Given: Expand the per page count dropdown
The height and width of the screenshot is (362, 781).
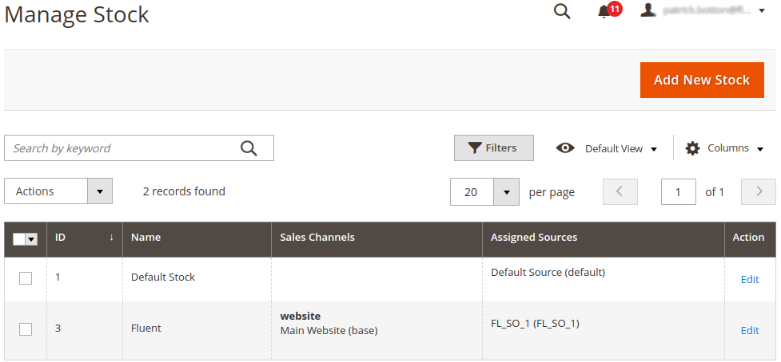Looking at the screenshot, I should pos(507,192).
